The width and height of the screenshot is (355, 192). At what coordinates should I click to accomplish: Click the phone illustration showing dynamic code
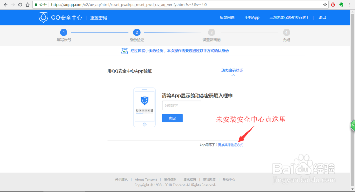click(x=144, y=107)
